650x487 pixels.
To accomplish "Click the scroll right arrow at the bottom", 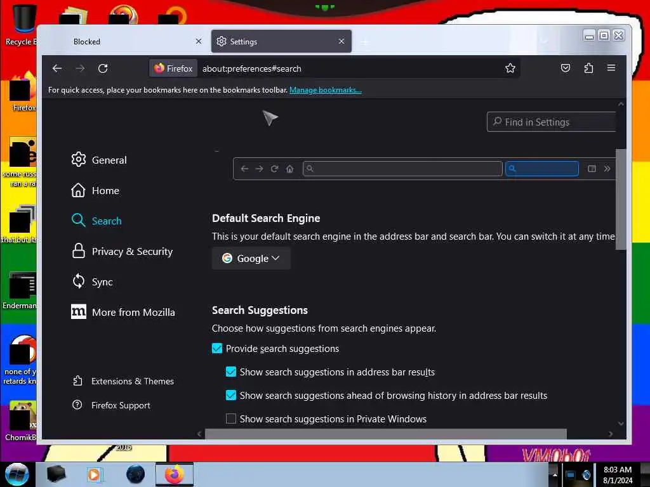I will [610, 434].
